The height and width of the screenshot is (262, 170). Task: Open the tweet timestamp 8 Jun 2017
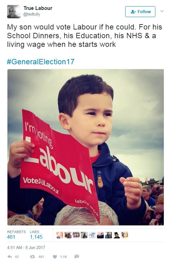coord(26,247)
